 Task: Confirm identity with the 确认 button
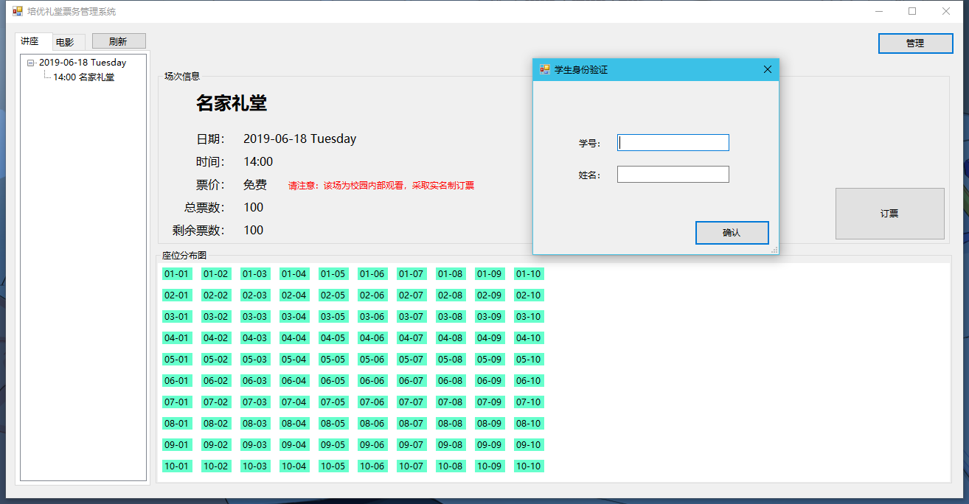[x=732, y=233]
